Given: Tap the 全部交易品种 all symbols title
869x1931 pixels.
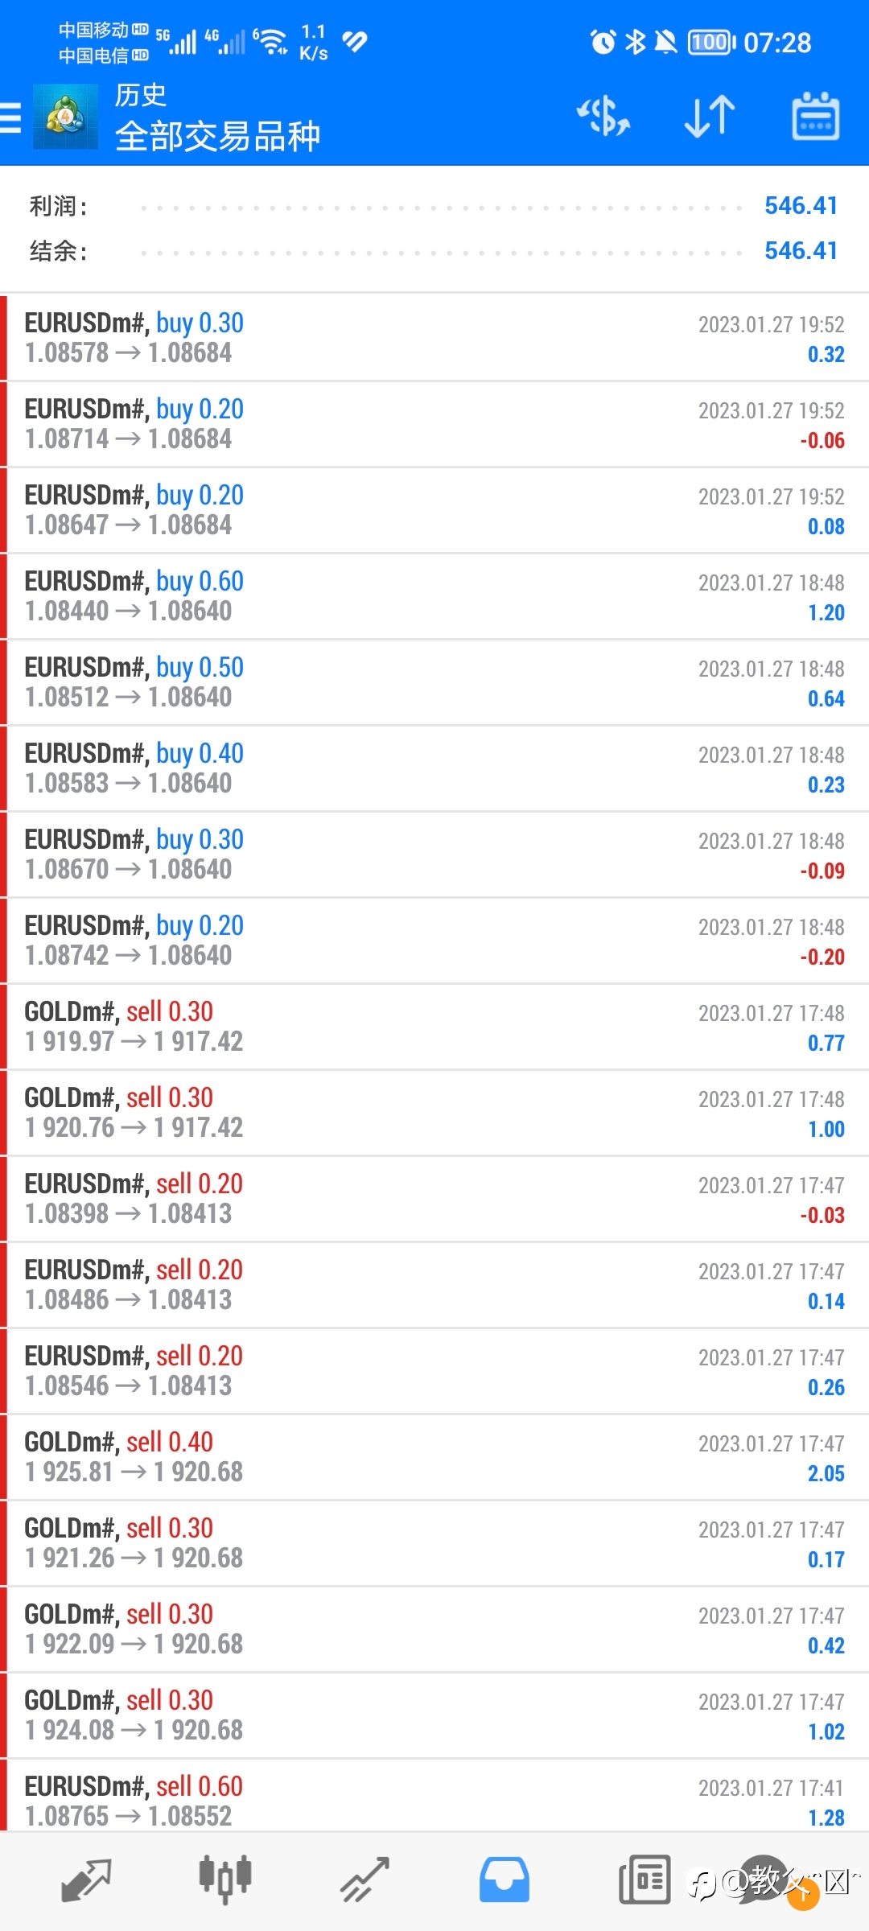Looking at the screenshot, I should click(218, 136).
